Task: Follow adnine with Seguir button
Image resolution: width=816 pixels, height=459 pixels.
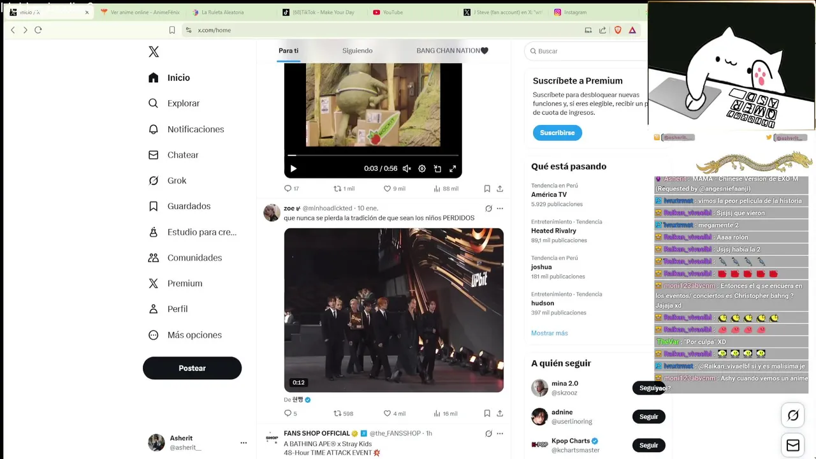Action: coord(648,417)
